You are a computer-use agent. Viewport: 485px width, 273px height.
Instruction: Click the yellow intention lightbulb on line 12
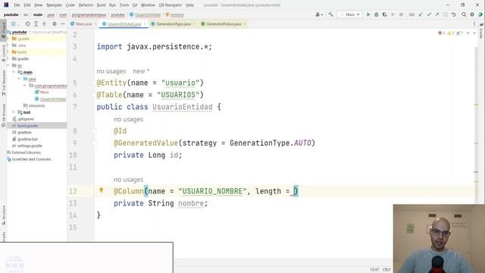point(101,190)
